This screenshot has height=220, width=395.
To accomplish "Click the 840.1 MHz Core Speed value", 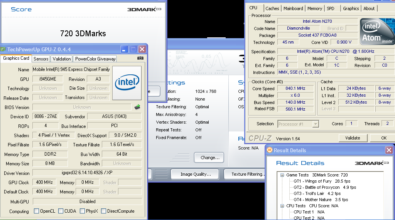I will (x=295, y=88).
